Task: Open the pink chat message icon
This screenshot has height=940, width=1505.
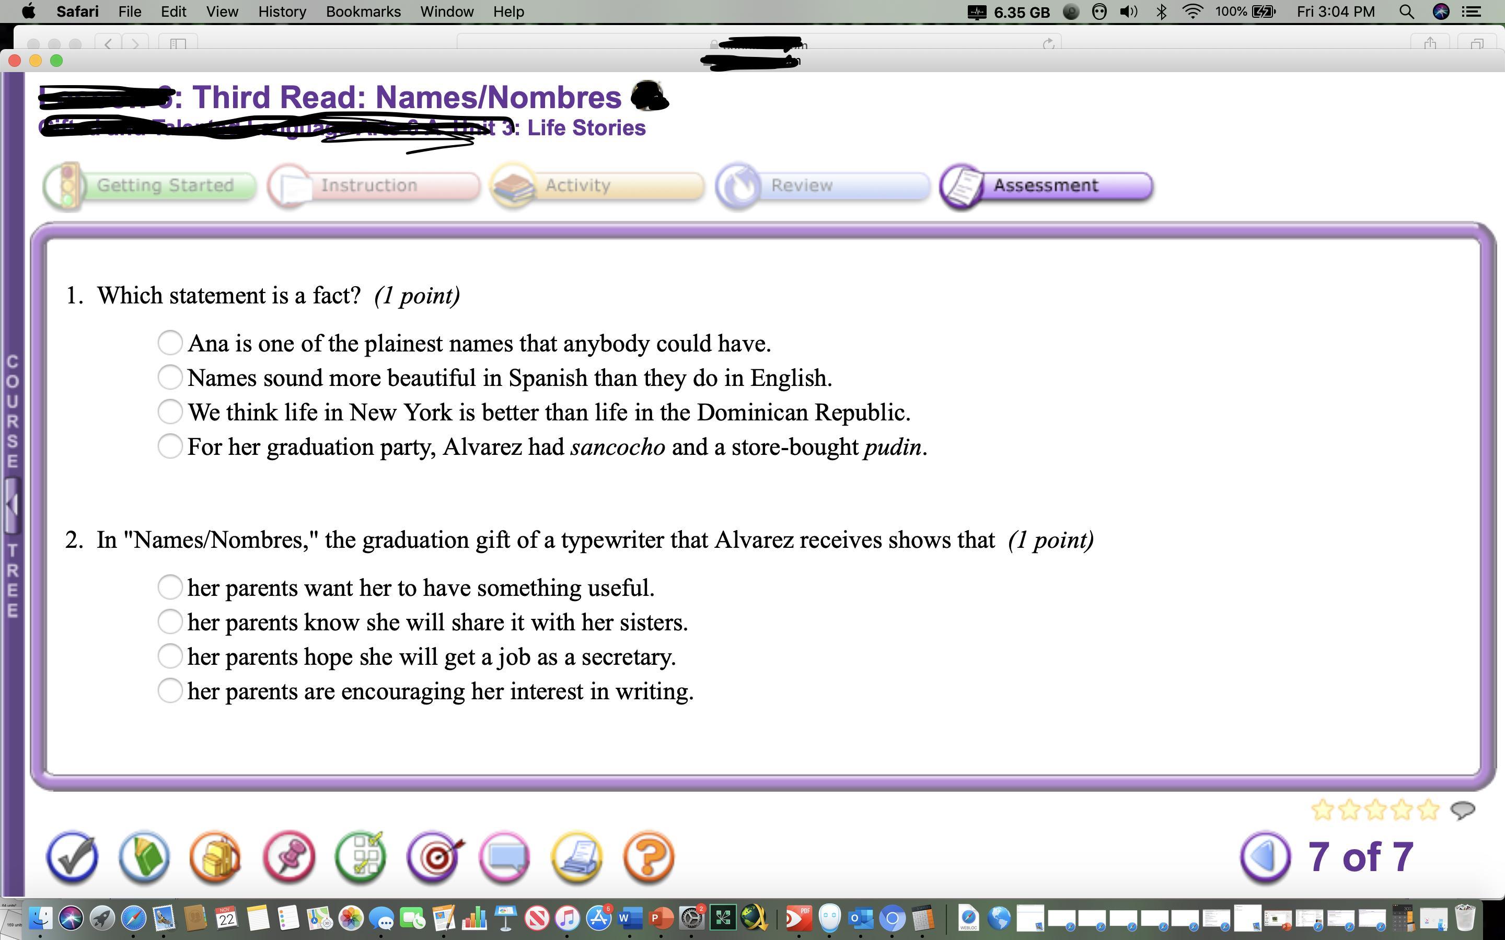Action: (x=505, y=857)
